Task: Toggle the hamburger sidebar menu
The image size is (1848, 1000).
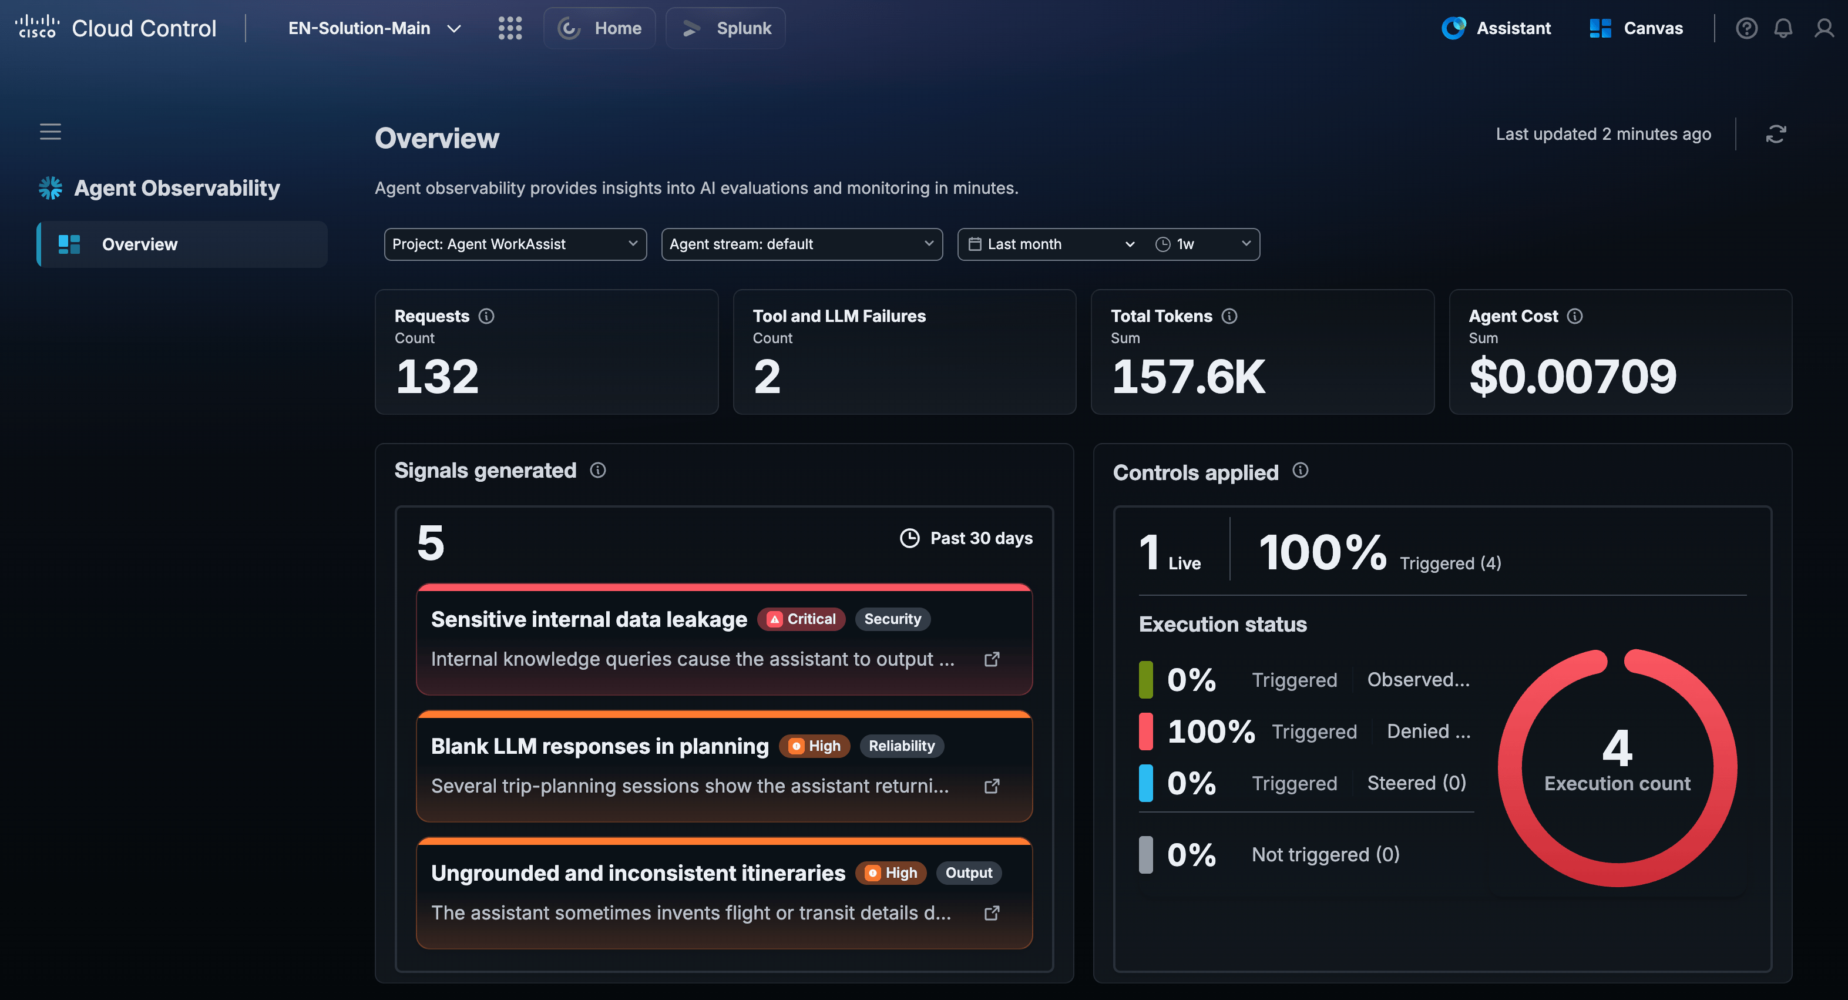Action: [50, 131]
